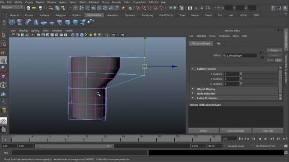Click the select by hierarchy mode icon
This screenshot has width=289, height=162.
pyautogui.click(x=51, y=8)
